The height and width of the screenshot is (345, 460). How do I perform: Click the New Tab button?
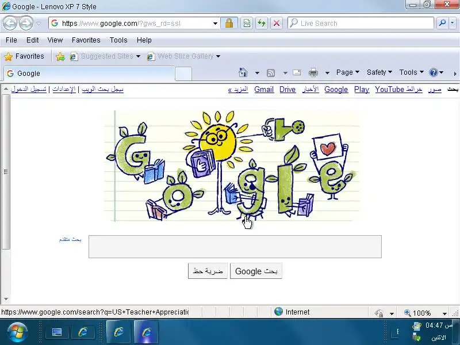(x=183, y=74)
